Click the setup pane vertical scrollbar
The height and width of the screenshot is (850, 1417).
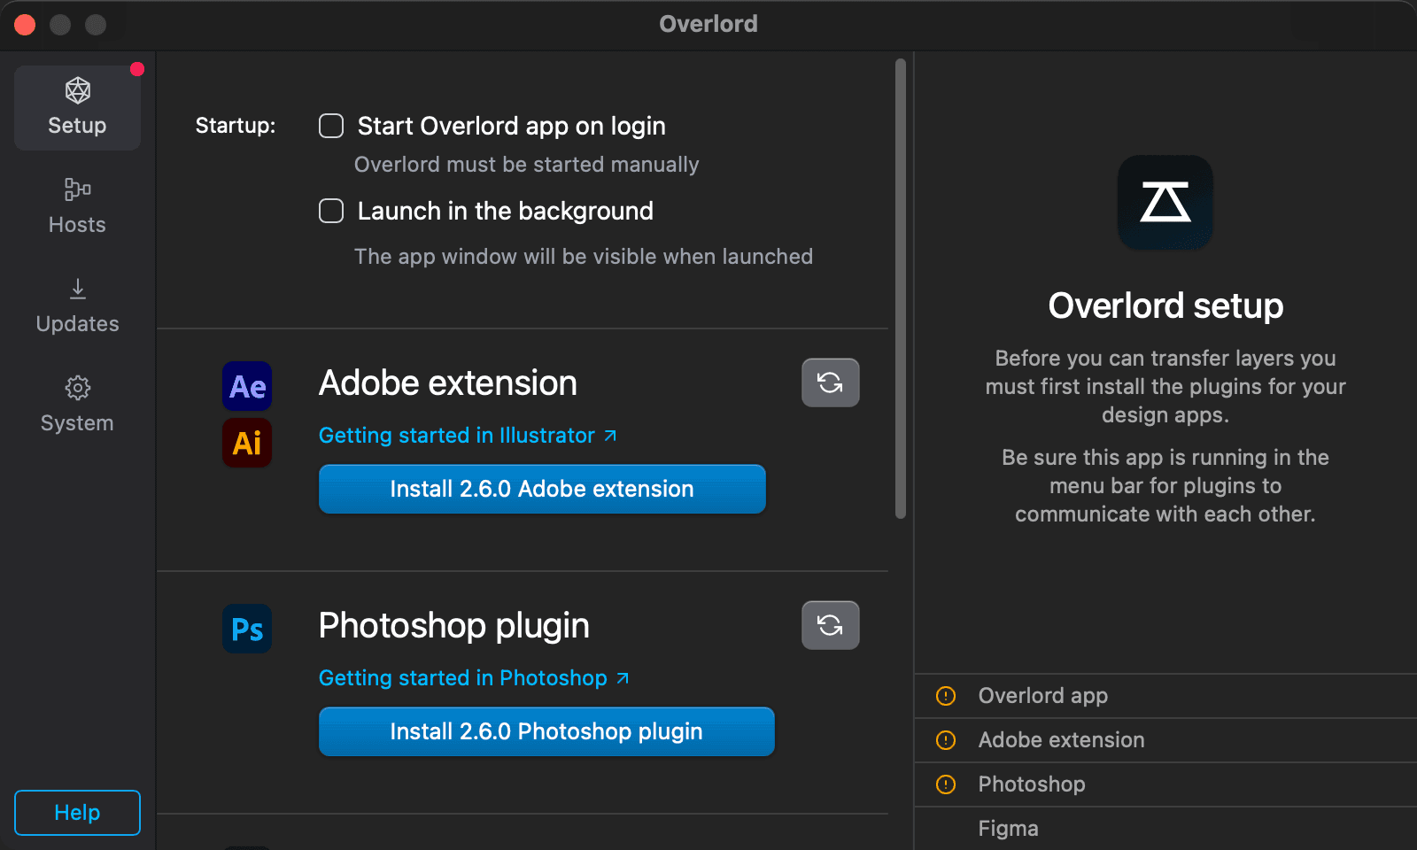pyautogui.click(x=901, y=289)
